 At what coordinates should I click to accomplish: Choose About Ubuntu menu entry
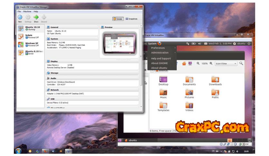coord(162,68)
